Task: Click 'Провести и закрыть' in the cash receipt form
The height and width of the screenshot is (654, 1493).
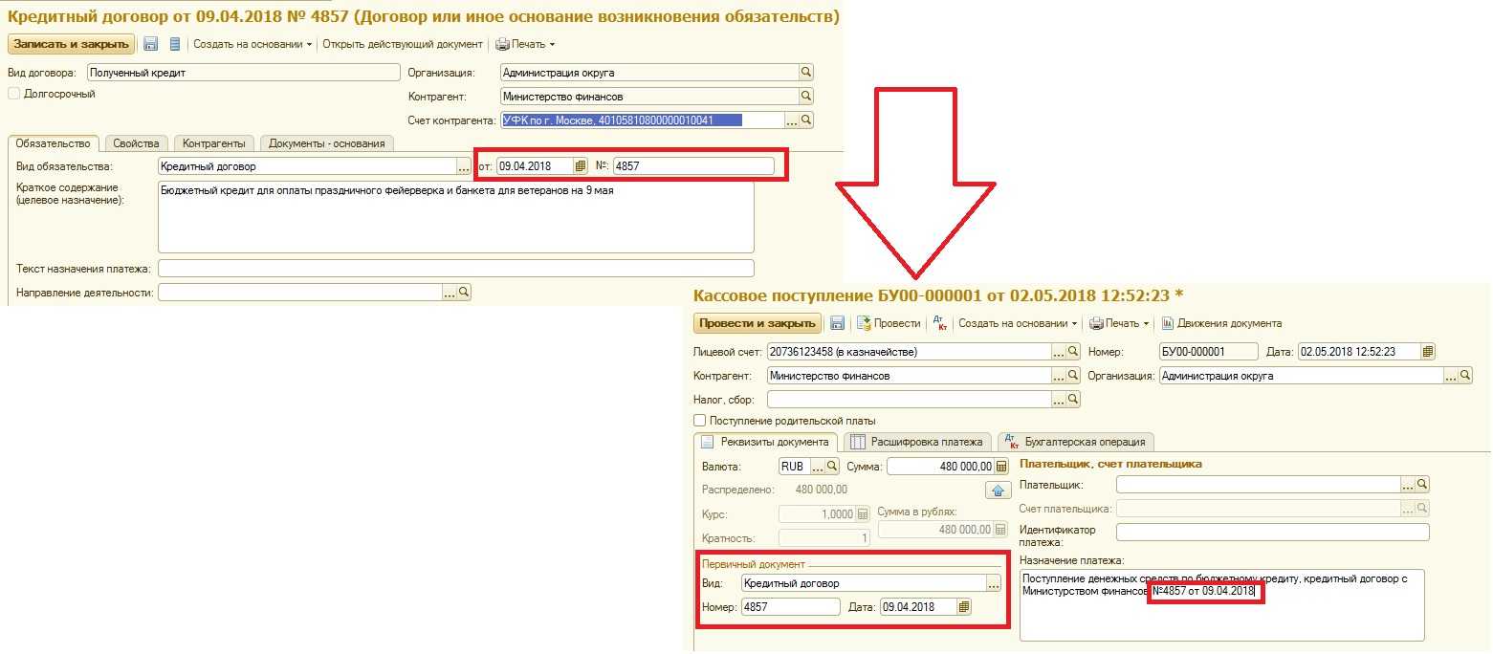Action: pyautogui.click(x=757, y=323)
